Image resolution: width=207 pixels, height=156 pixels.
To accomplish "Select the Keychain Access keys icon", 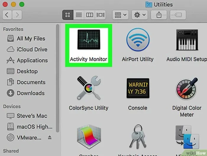I will 138,136.
